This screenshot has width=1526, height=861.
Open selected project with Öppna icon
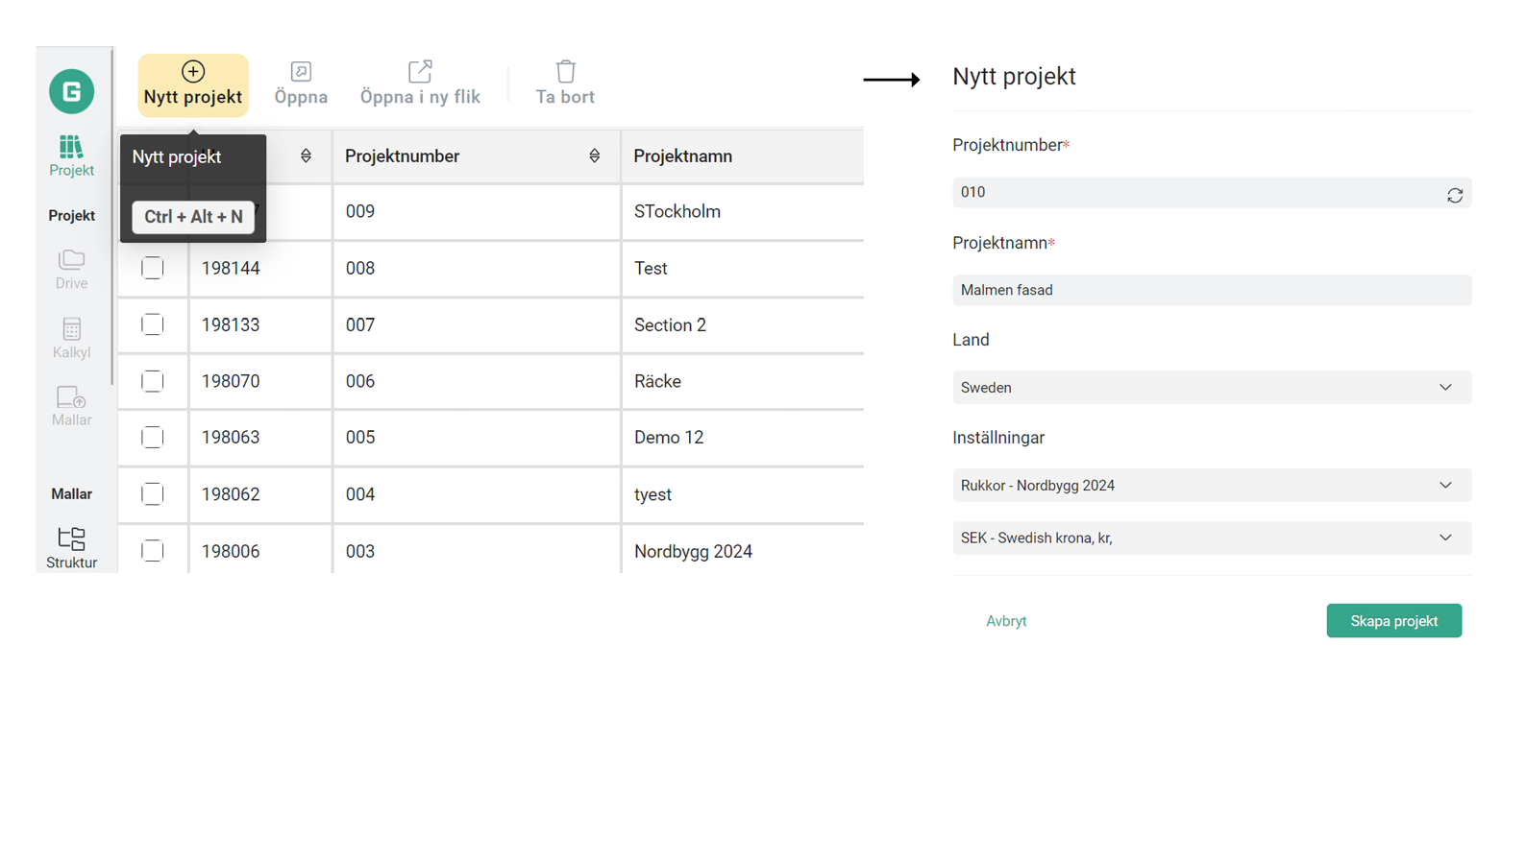(x=301, y=72)
